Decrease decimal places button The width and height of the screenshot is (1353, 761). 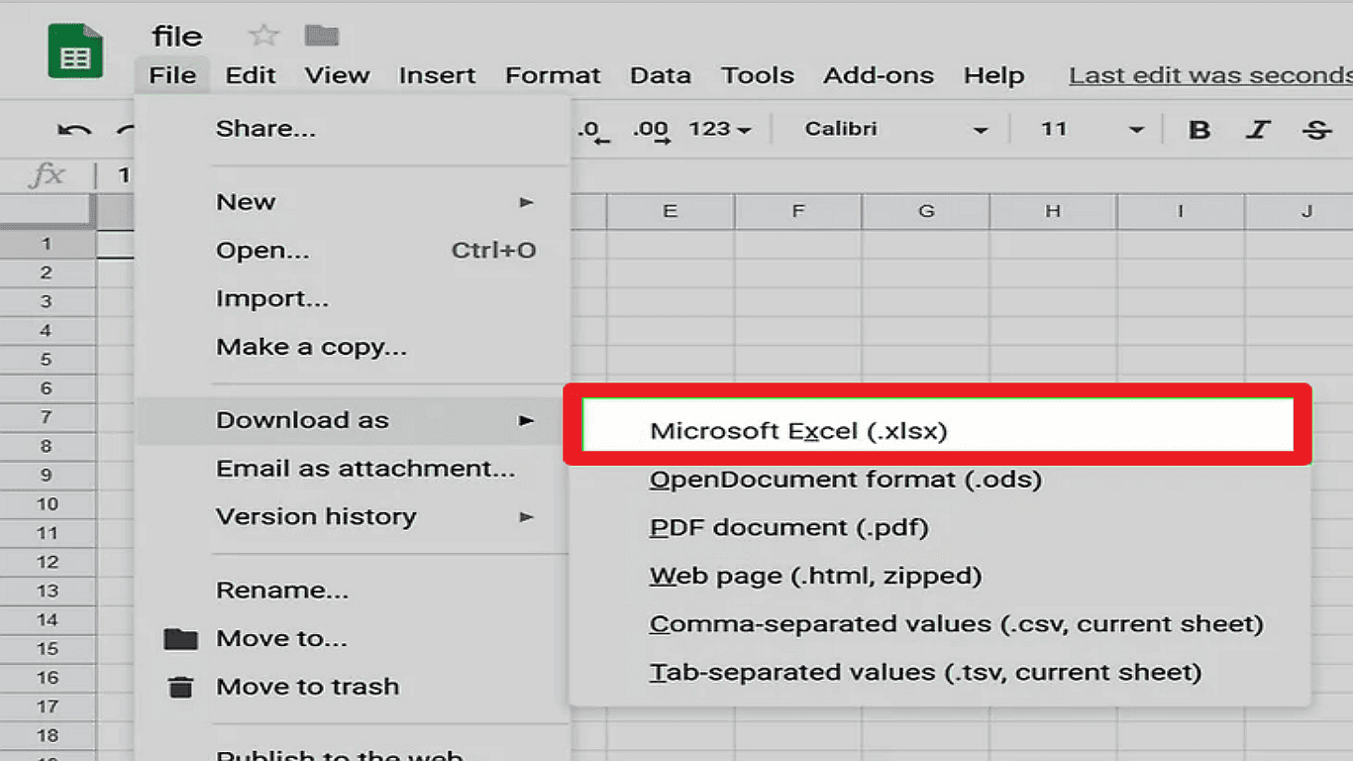pyautogui.click(x=592, y=130)
